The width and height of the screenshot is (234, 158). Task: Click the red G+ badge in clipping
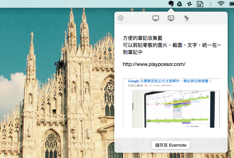pyautogui.click(x=146, y=86)
